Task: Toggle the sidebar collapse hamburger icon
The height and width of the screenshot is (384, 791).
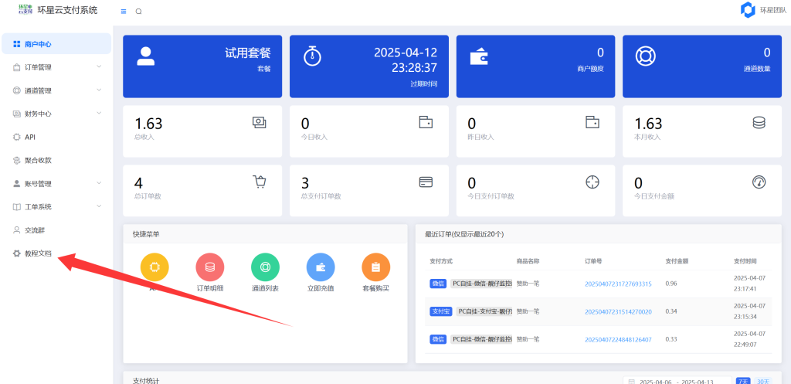Action: (124, 12)
